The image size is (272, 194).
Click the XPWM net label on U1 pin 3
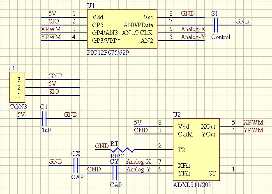(51, 29)
